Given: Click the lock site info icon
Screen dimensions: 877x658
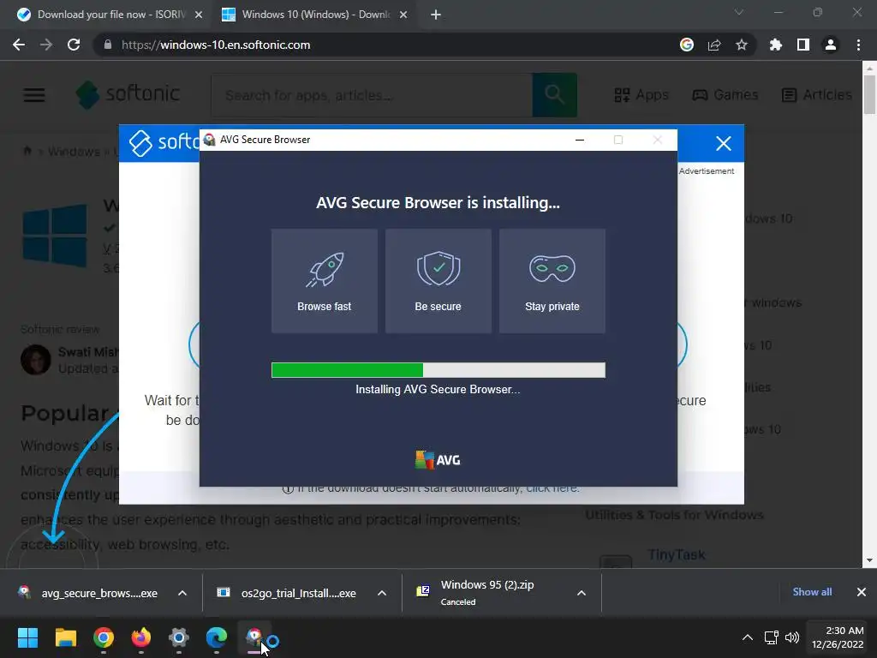Looking at the screenshot, I should click(108, 45).
